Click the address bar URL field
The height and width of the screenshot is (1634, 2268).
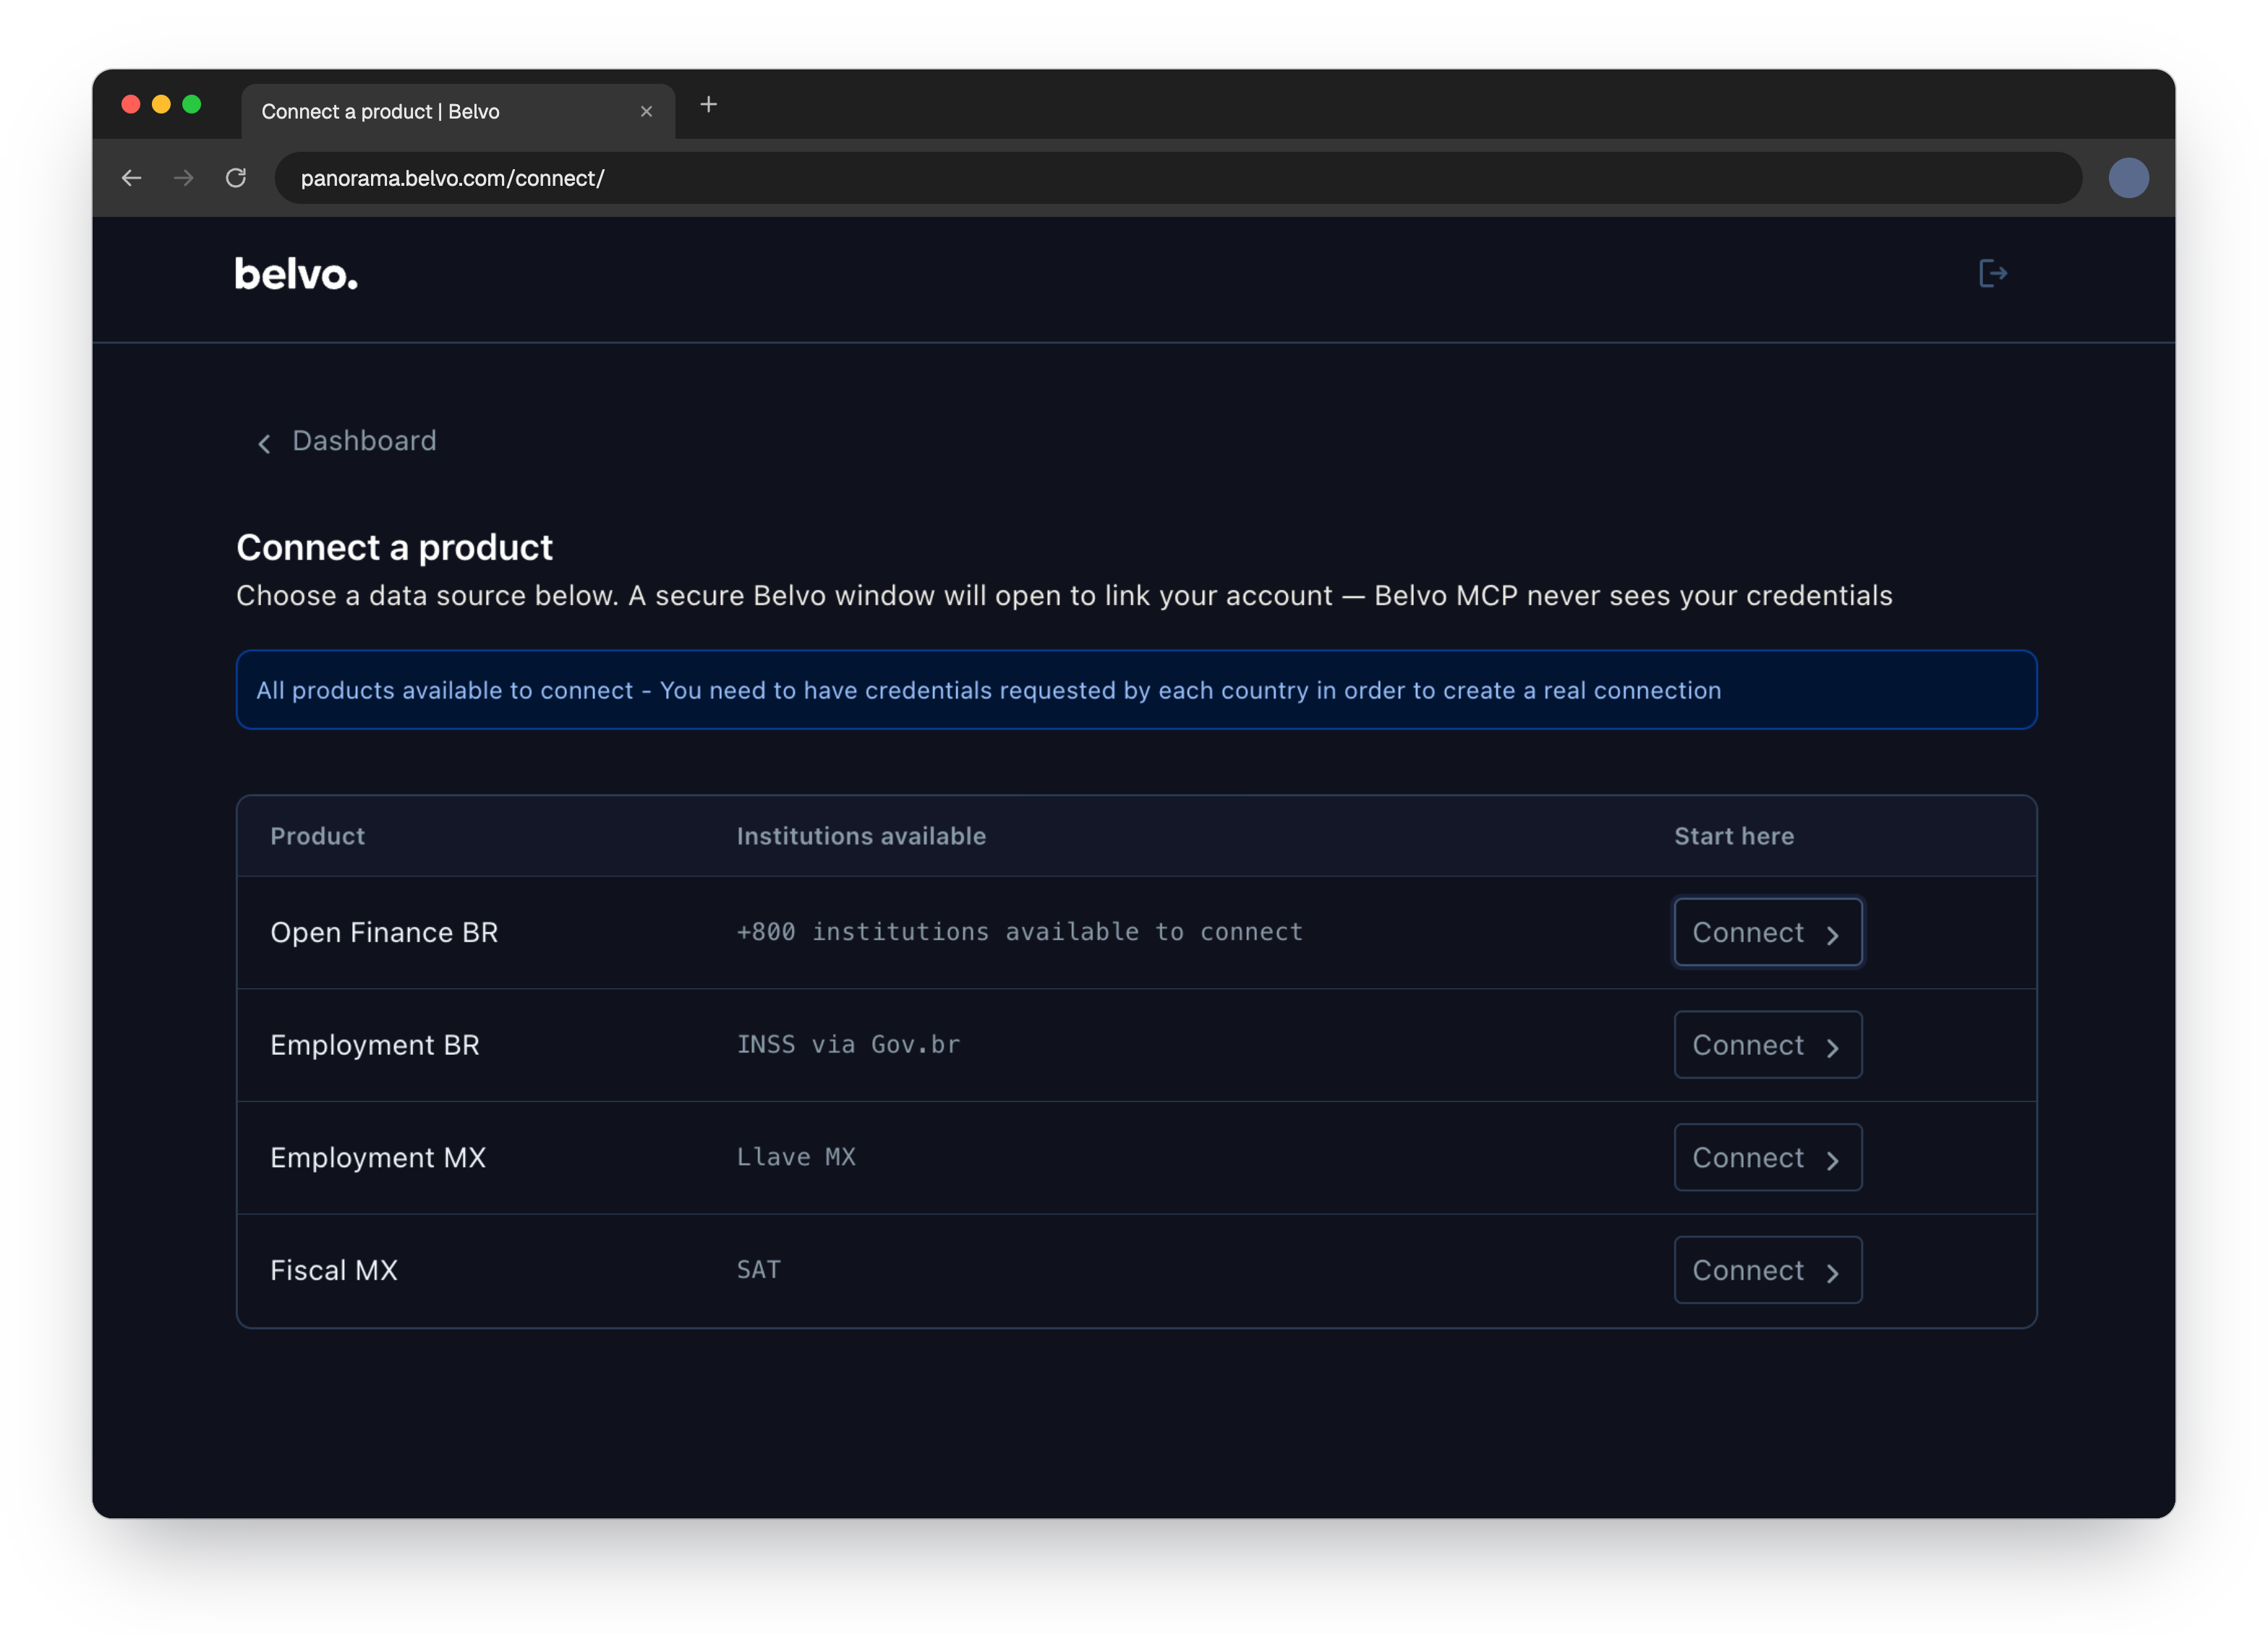click(1177, 178)
